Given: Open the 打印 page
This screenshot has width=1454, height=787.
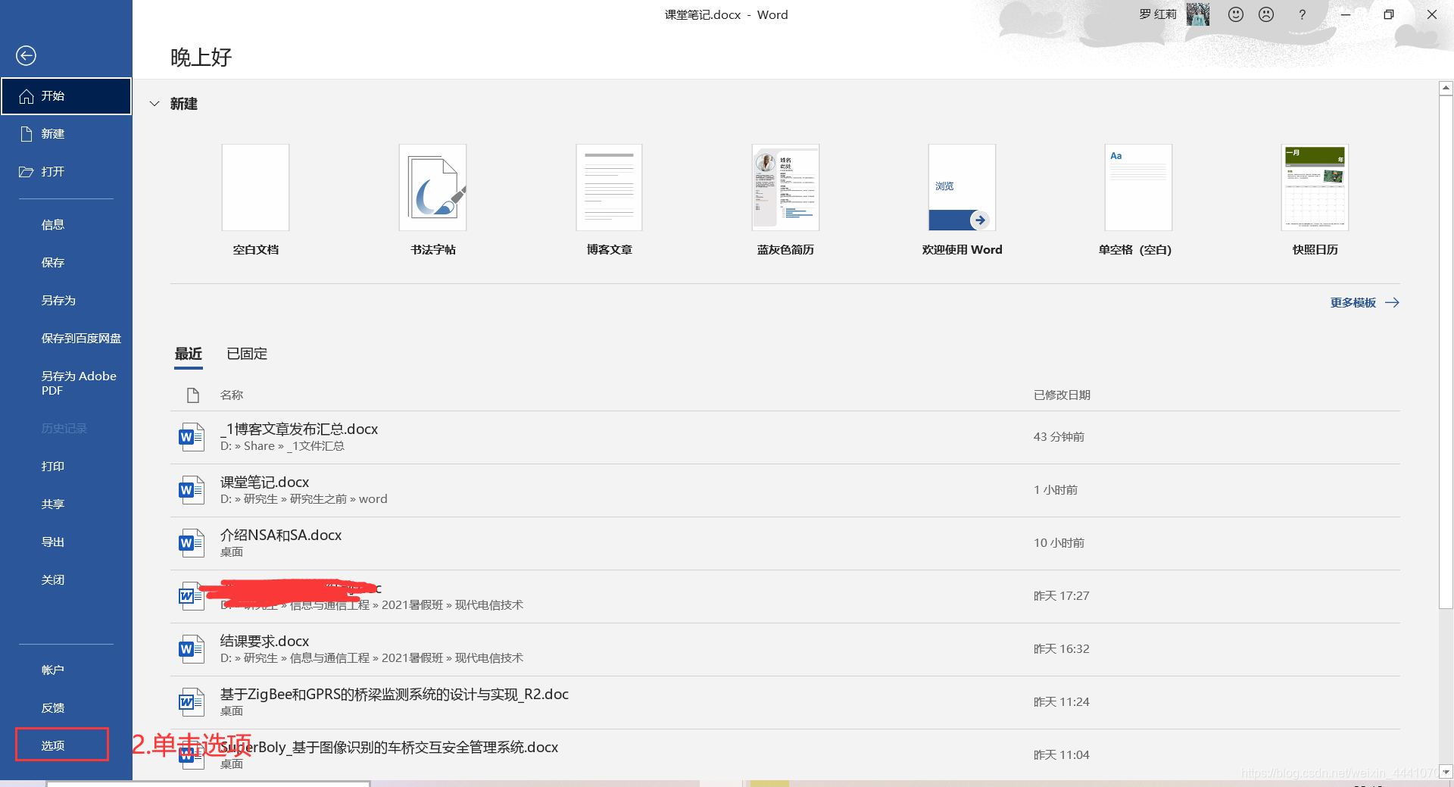Looking at the screenshot, I should [x=66, y=467].
